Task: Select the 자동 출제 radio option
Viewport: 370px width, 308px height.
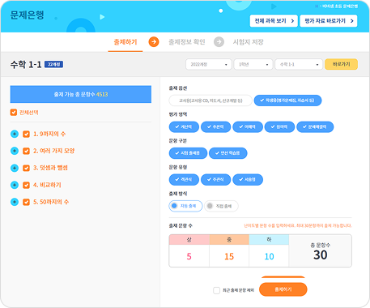Action: pyautogui.click(x=185, y=206)
